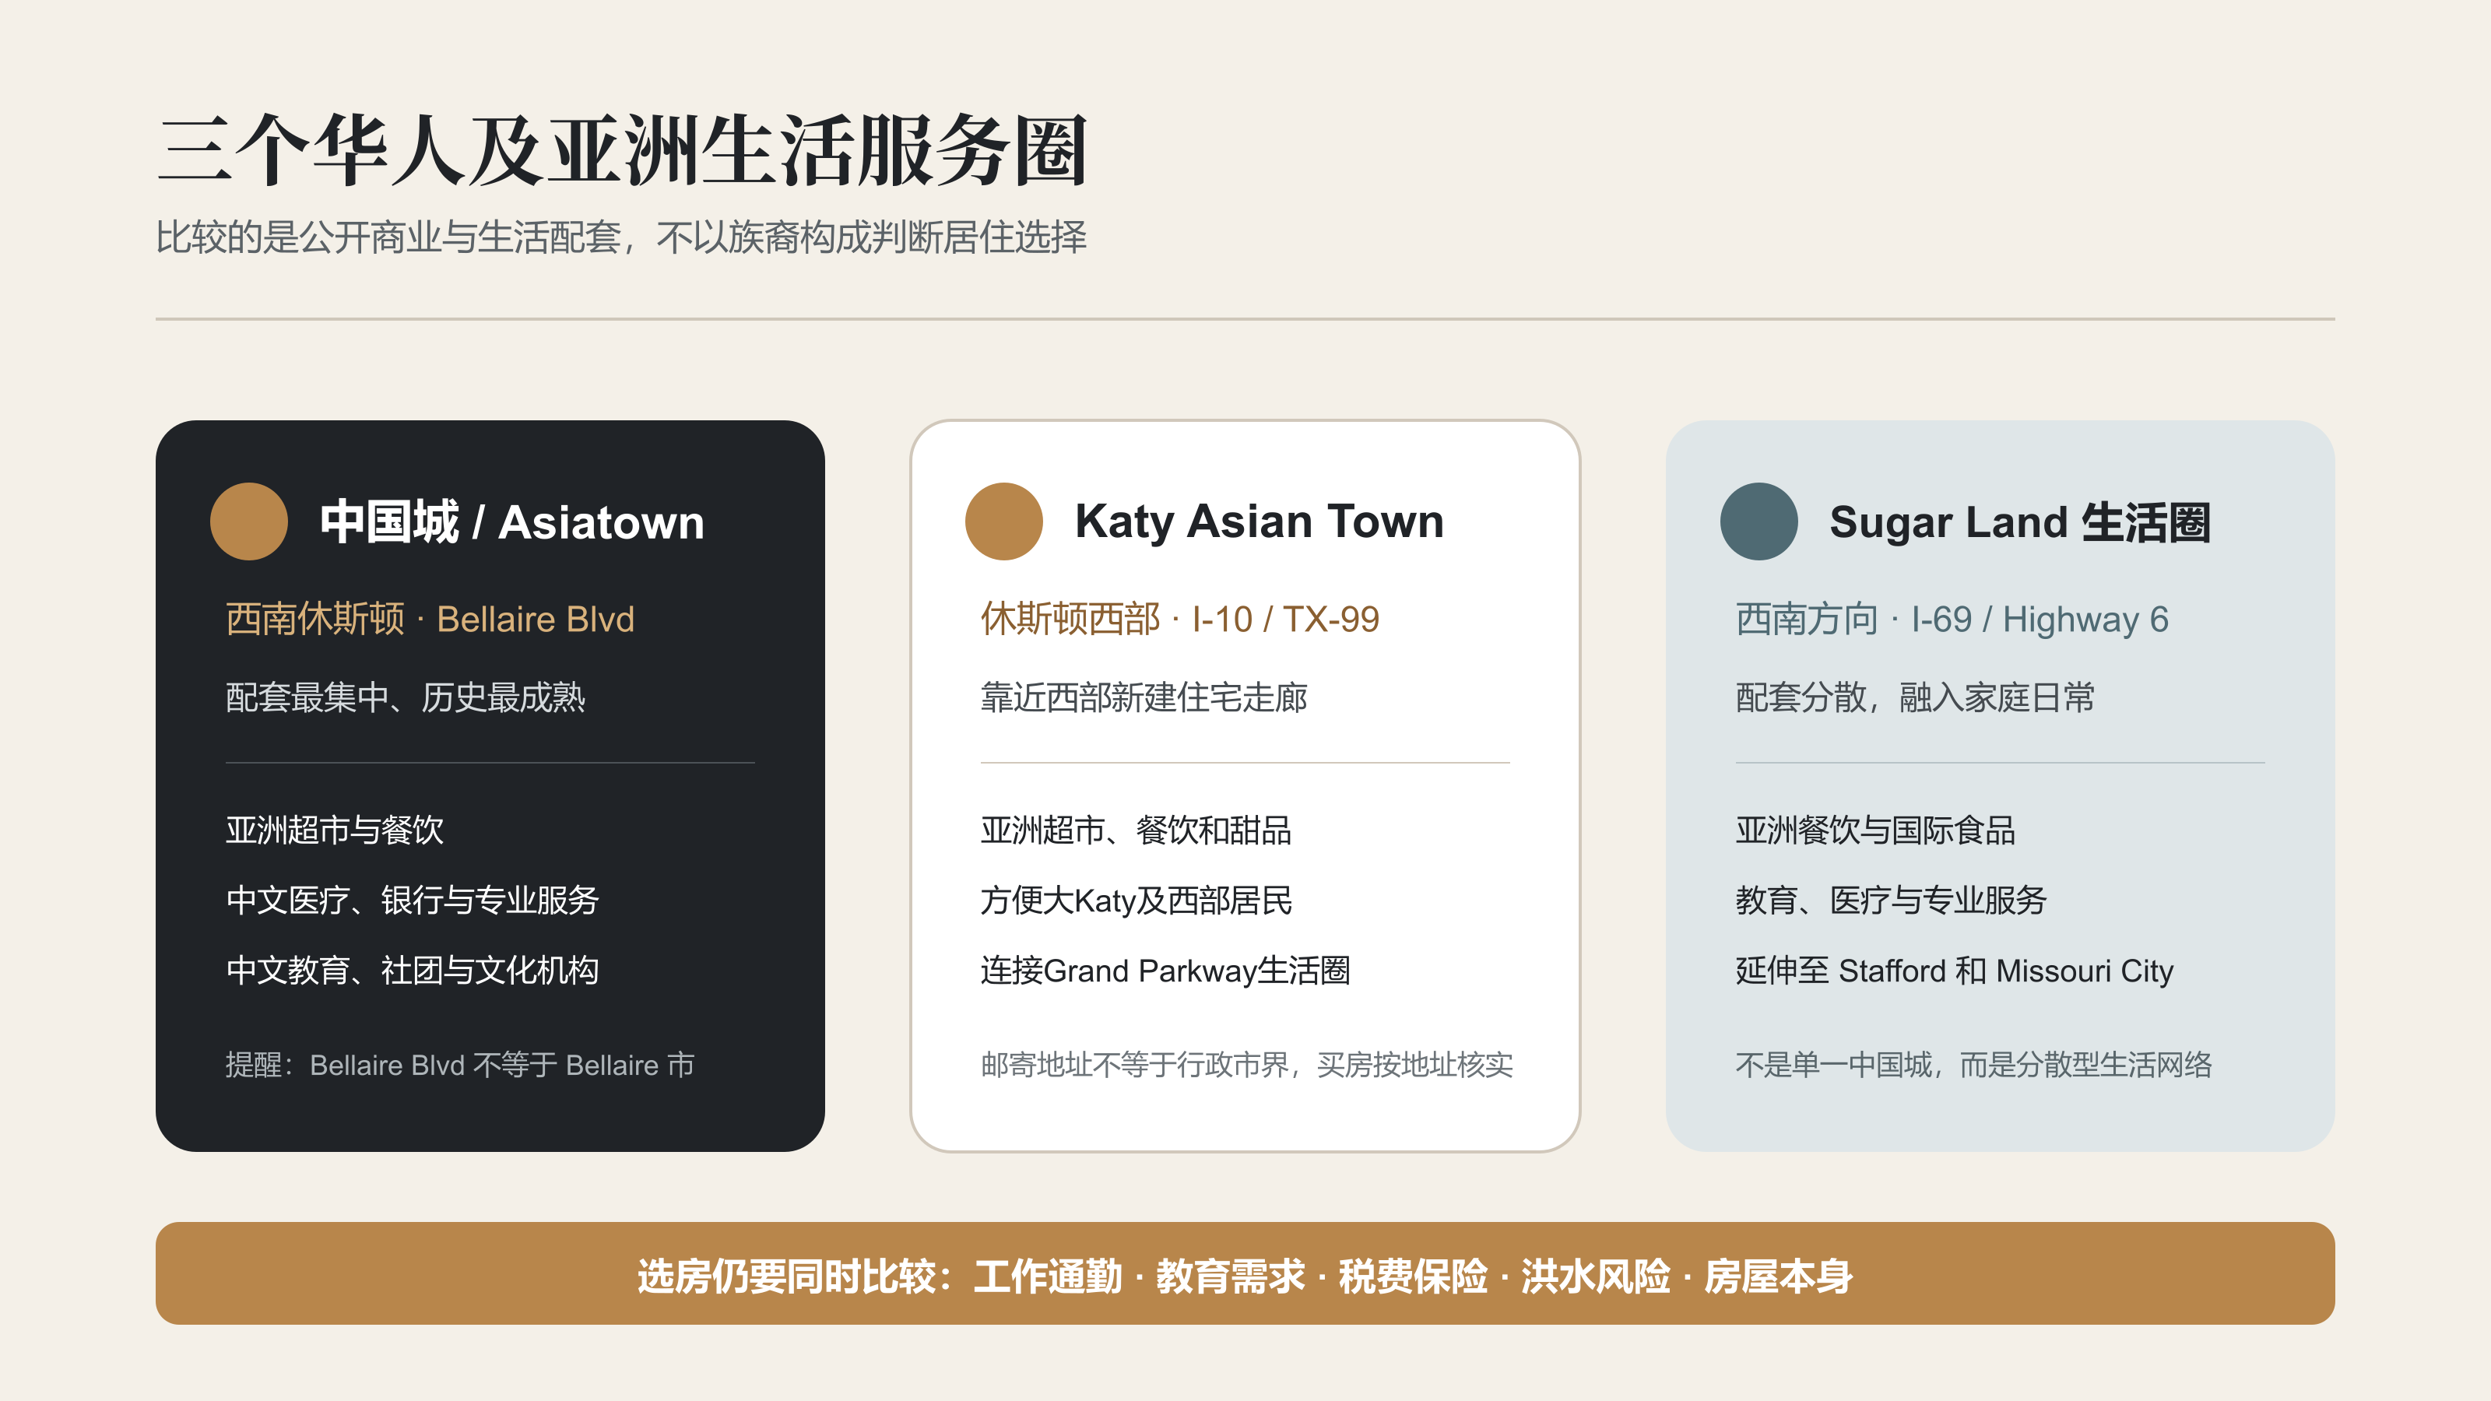Select note 提醒：Bellaire Blvd 不等于 Bellaire 市
Viewport: 2491px width, 1401px height.
[x=460, y=1065]
